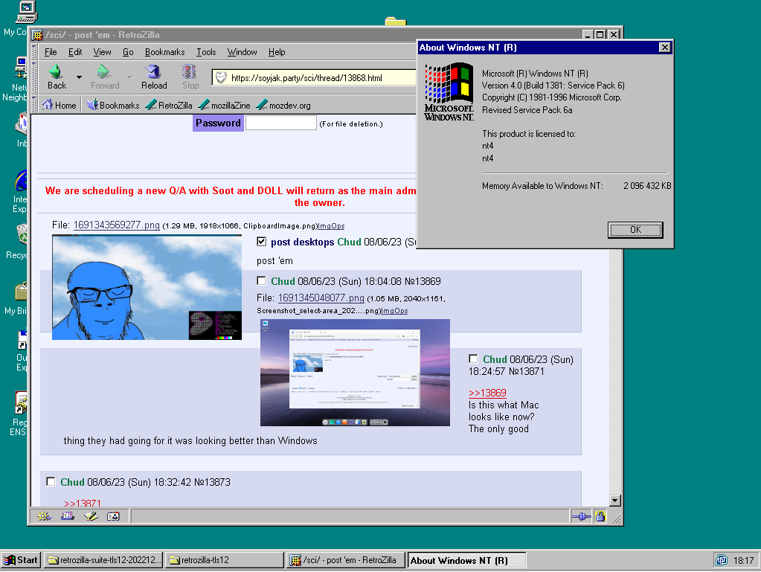
Task: Click ImgOps link for the Screenshot_select-area file
Action: tap(394, 311)
